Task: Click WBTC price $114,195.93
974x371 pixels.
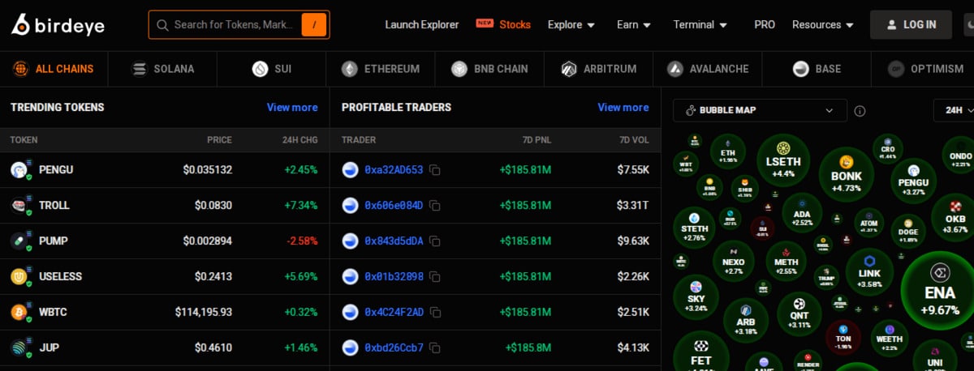Action: 204,313
